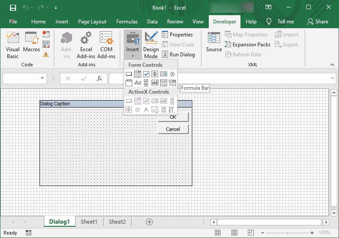Select the Label (Aa) form control
This screenshot has width=339, height=238.
click(138, 83)
